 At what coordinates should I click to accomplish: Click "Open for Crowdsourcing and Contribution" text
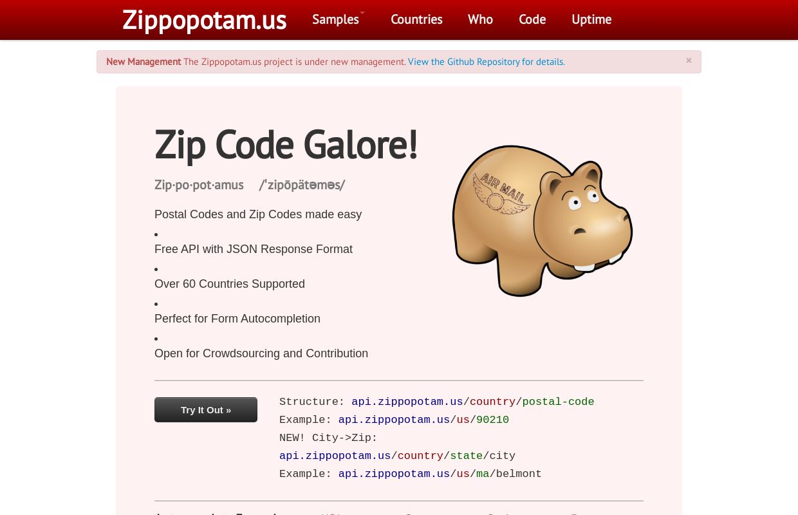[261, 353]
